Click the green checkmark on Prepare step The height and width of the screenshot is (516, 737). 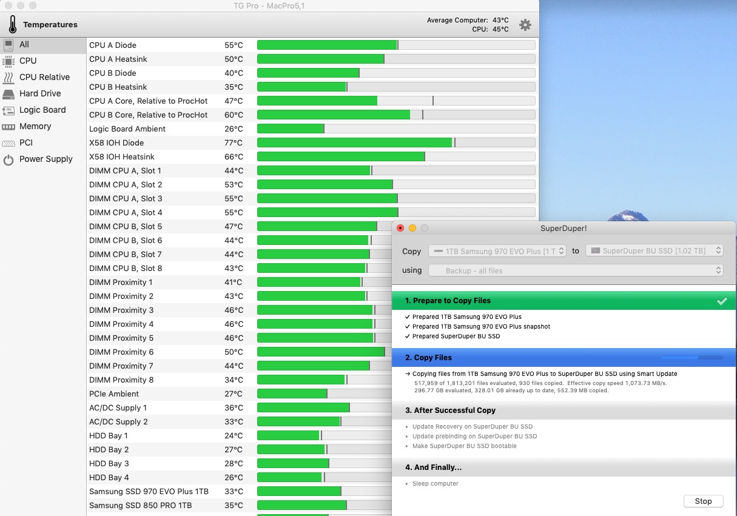coord(722,301)
